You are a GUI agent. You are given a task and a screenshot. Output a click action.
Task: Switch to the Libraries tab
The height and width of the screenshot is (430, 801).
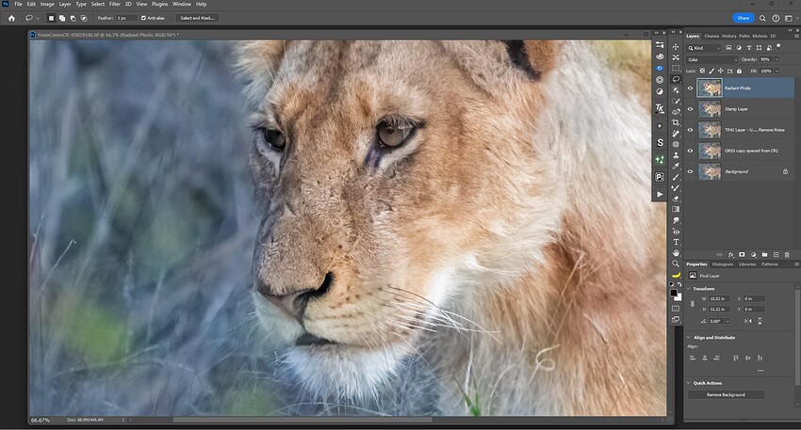747,264
